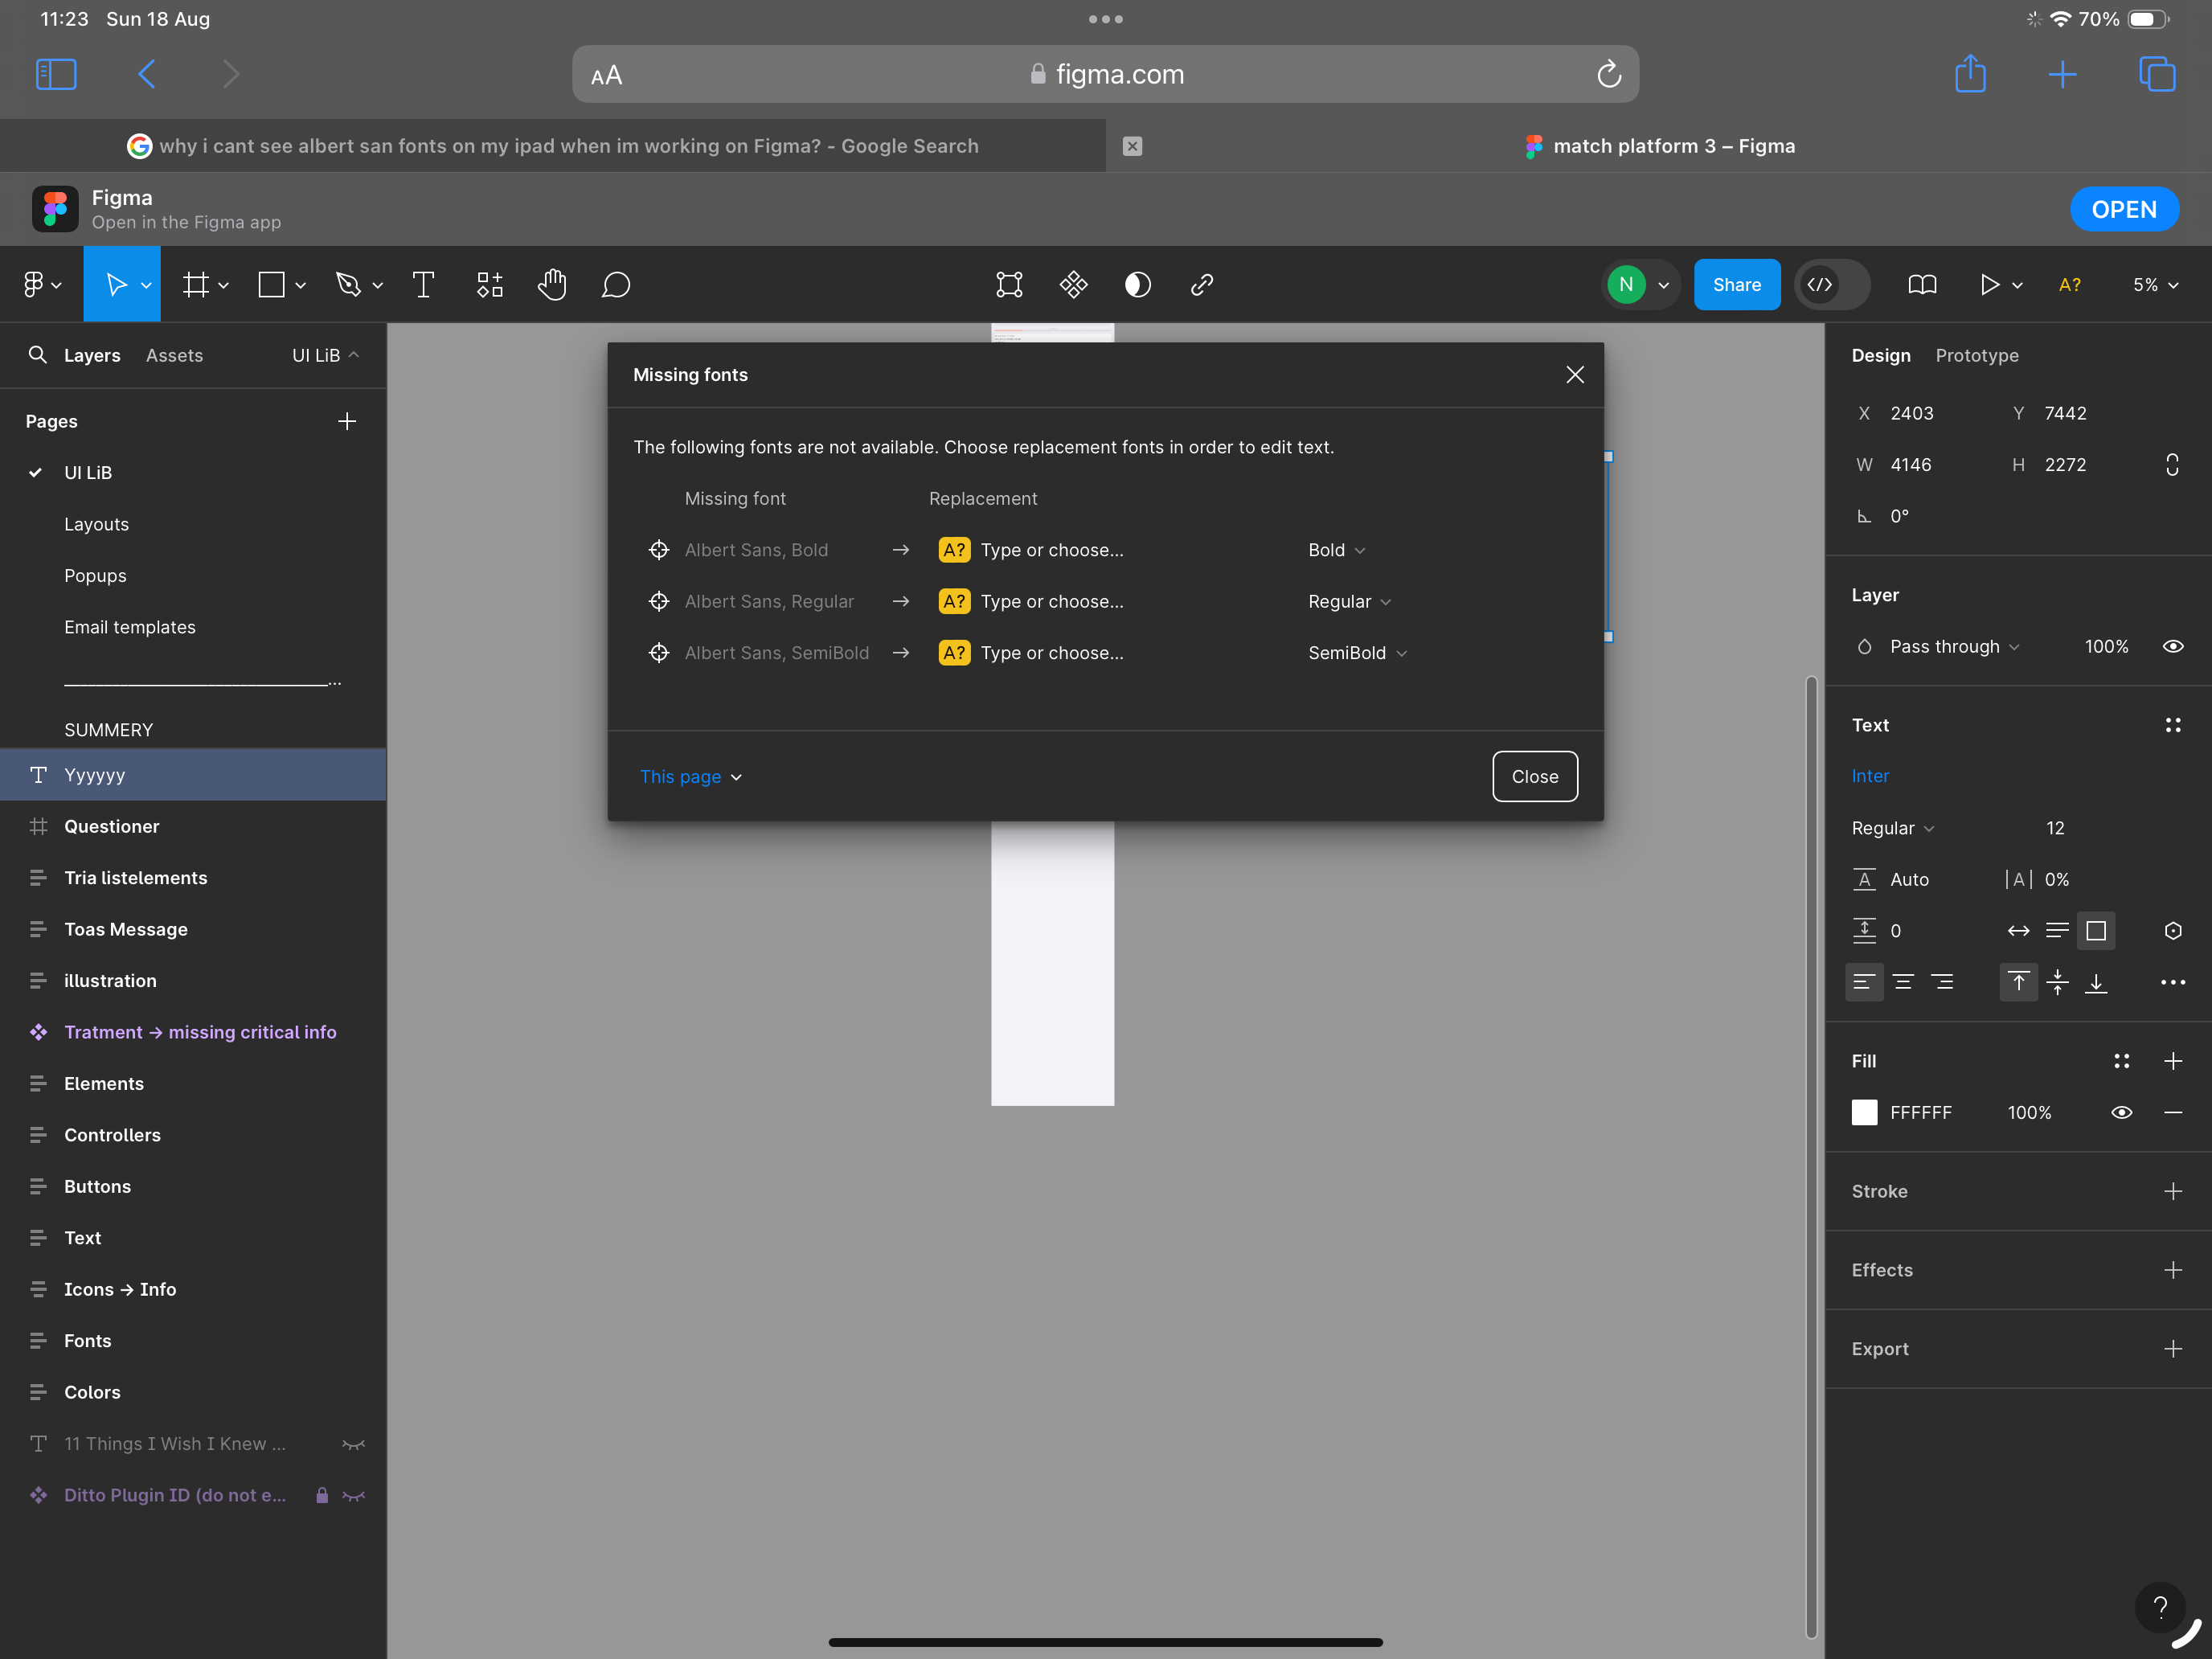
Task: Switch to Design tab in panel
Action: 1881,355
